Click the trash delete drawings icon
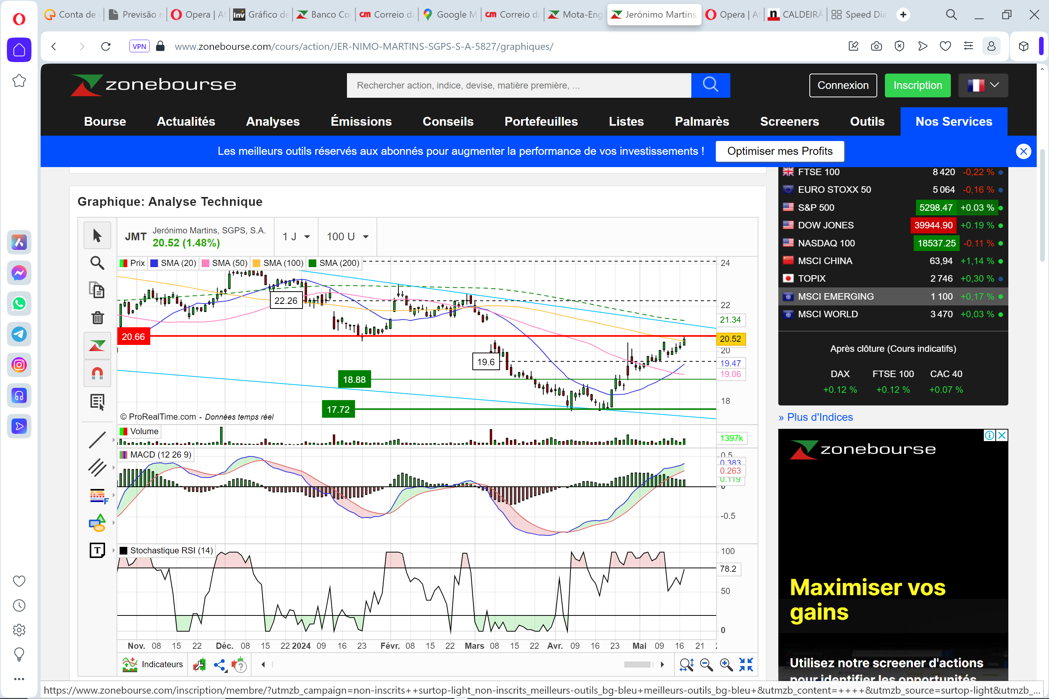1049x699 pixels. (97, 318)
